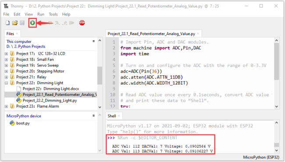Image resolution: width=285 pixels, height=162 pixels.
Task: Click the This computer link
Action: [19, 42]
